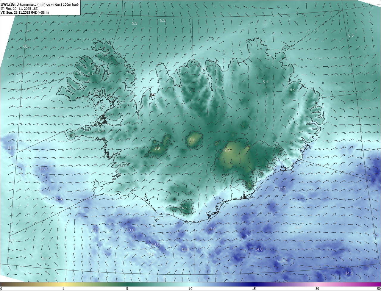Click the 5.4 value in northeast Iceland
This screenshot has height=291, width=381.
(x=266, y=82)
